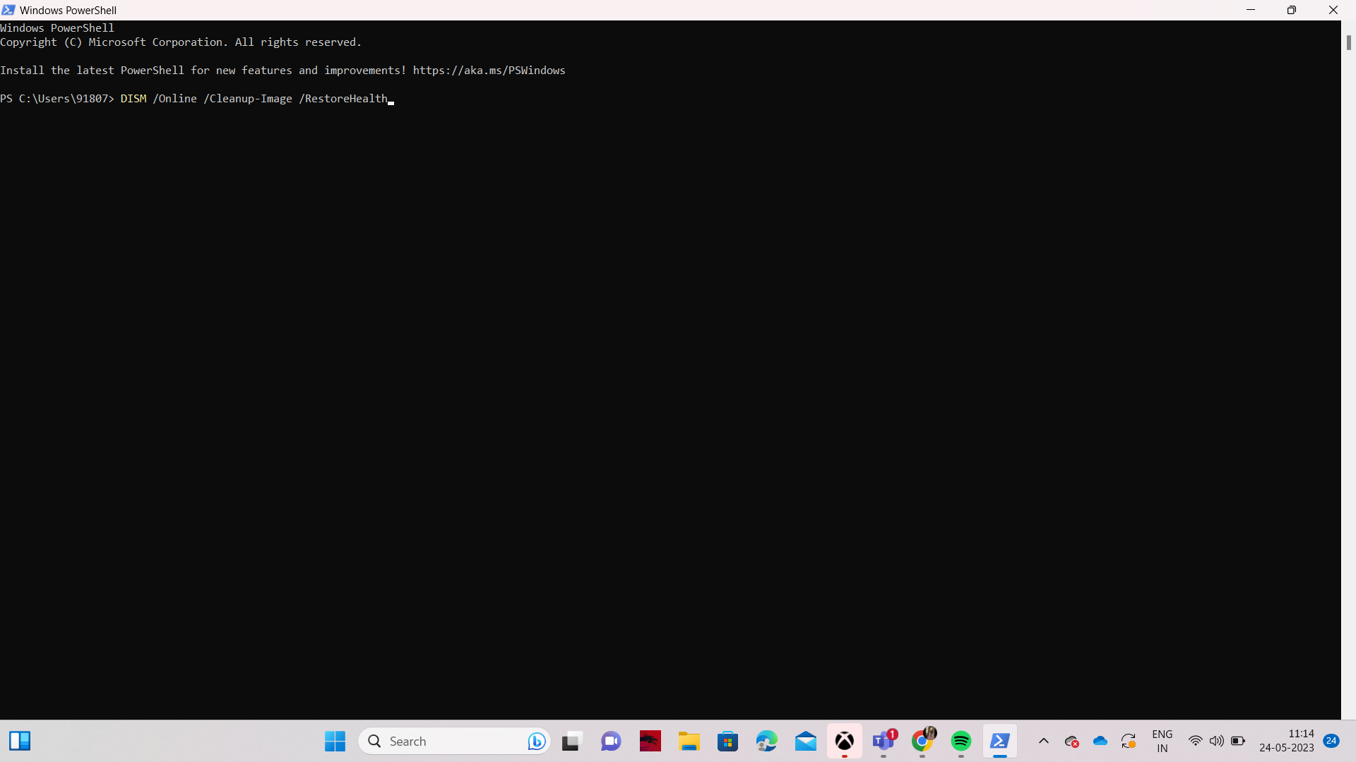This screenshot has width=1356, height=762.
Task: Open the Start menu
Action: [334, 741]
